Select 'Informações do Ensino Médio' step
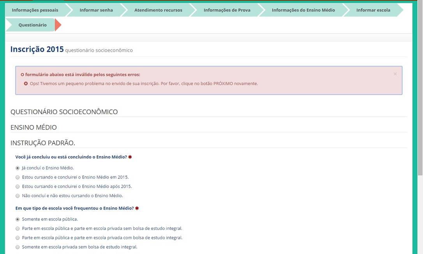The width and height of the screenshot is (423, 254). tap(303, 10)
